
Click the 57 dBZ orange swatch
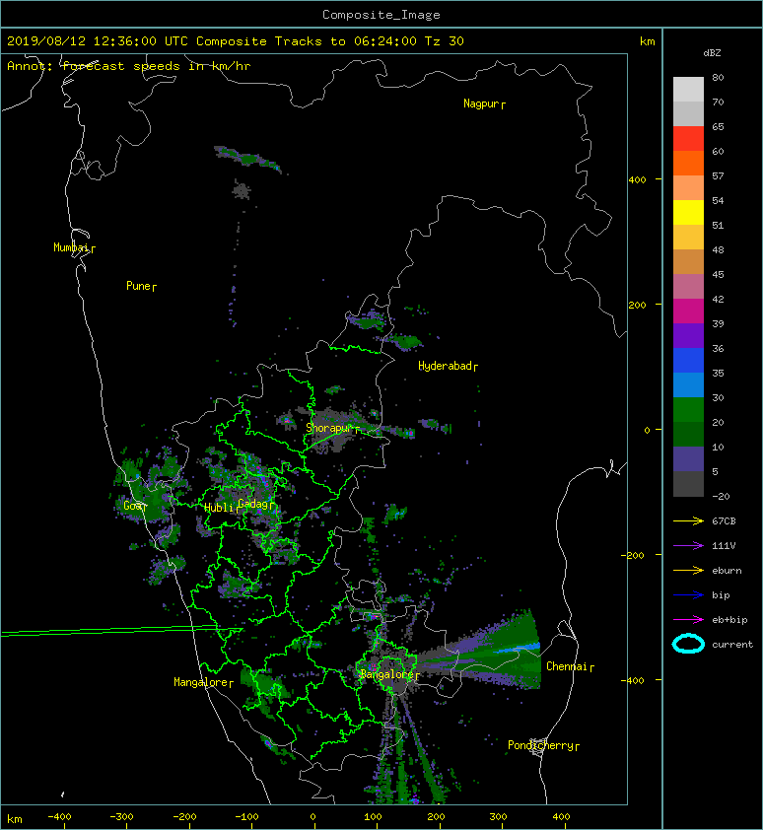click(x=688, y=187)
